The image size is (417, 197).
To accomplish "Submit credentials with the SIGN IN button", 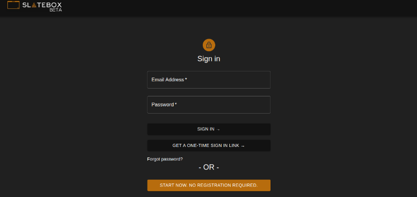I will click(209, 129).
